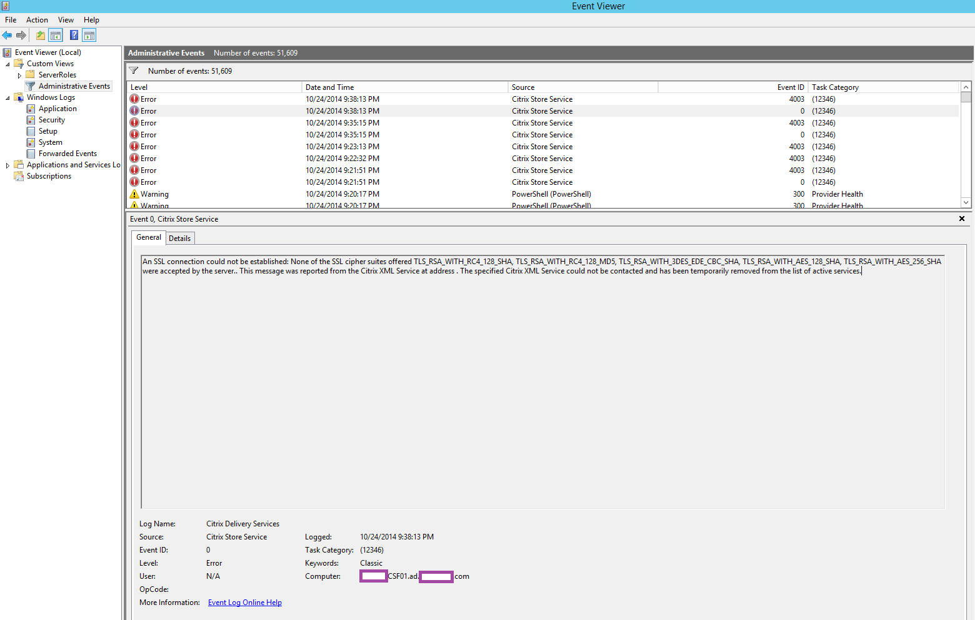Click the Subscriptions icon in the tree

click(19, 176)
